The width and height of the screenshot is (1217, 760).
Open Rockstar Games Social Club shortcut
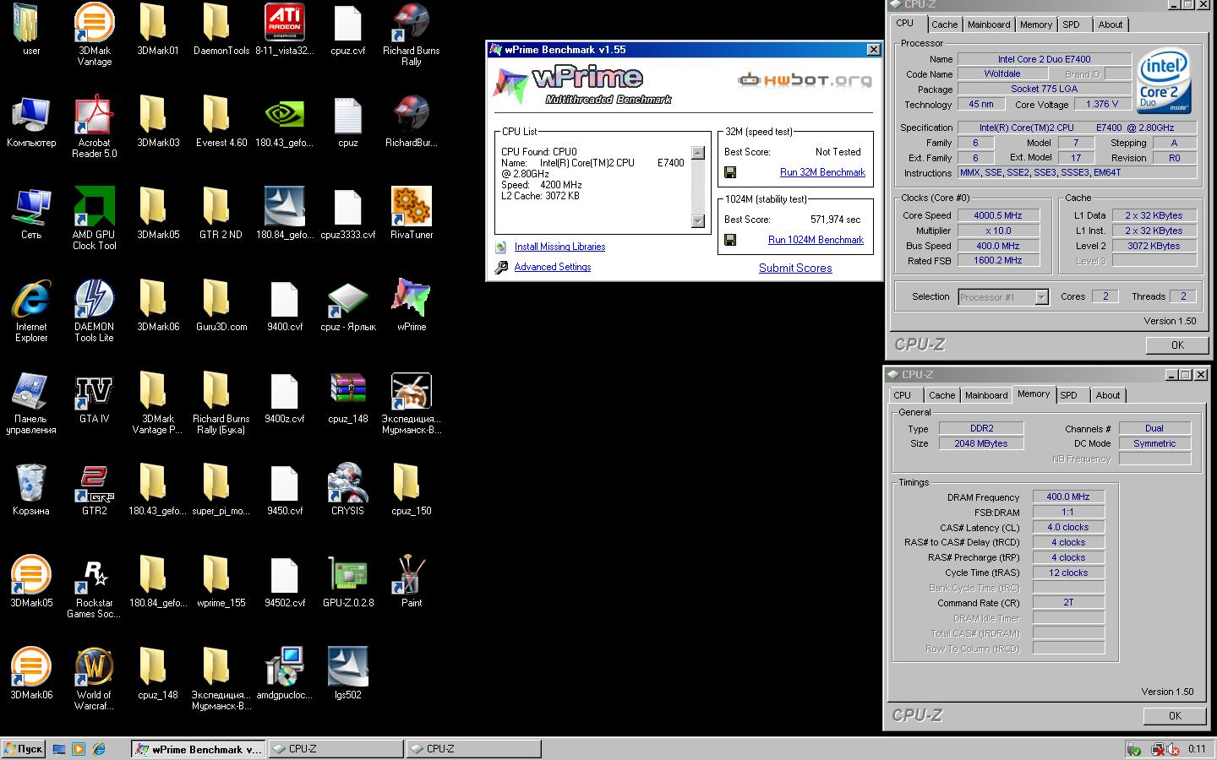coord(95,587)
